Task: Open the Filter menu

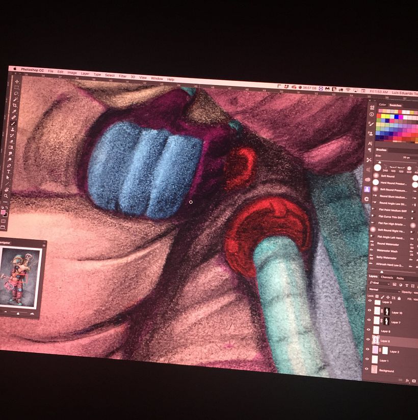Action: pos(122,76)
